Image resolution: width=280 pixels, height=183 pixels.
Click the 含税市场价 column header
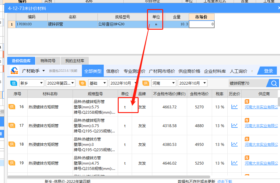click(x=199, y=94)
